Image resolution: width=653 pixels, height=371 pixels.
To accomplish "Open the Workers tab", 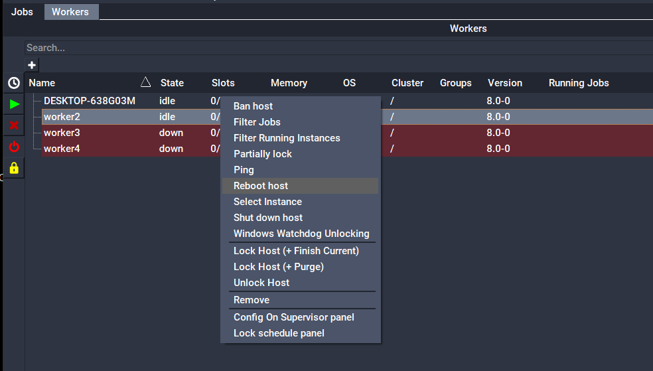I will pyautogui.click(x=70, y=12).
